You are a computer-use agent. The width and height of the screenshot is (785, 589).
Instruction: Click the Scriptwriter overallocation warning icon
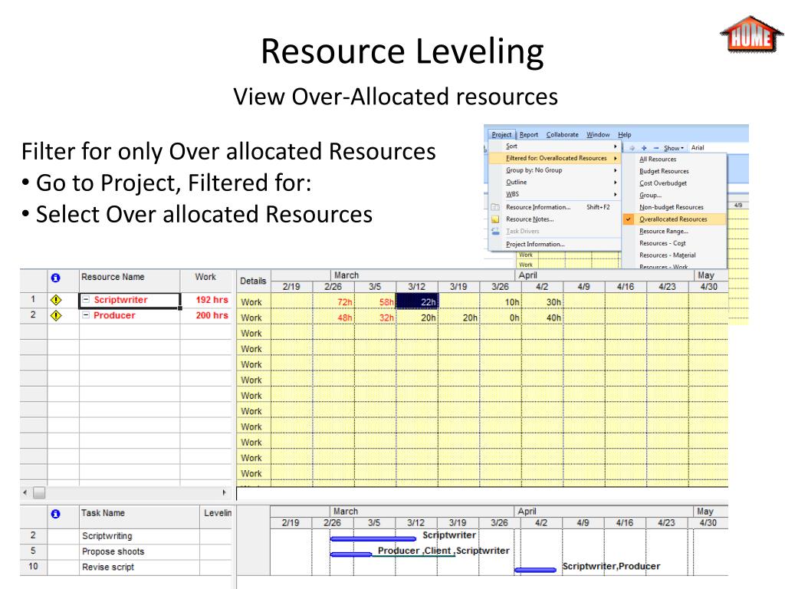(56, 300)
